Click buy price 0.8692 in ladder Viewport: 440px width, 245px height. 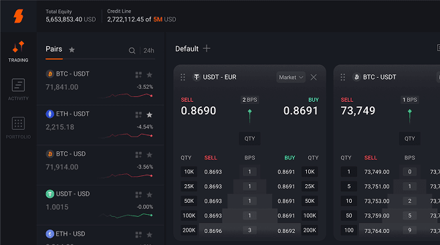tap(286, 231)
